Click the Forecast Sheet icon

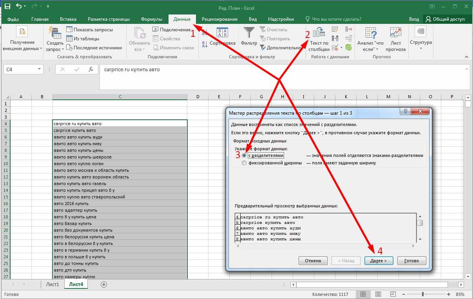[x=395, y=33]
